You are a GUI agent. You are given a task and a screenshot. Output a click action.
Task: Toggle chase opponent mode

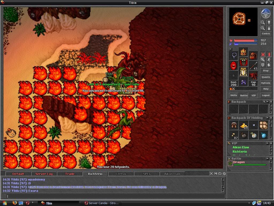coord(269,60)
